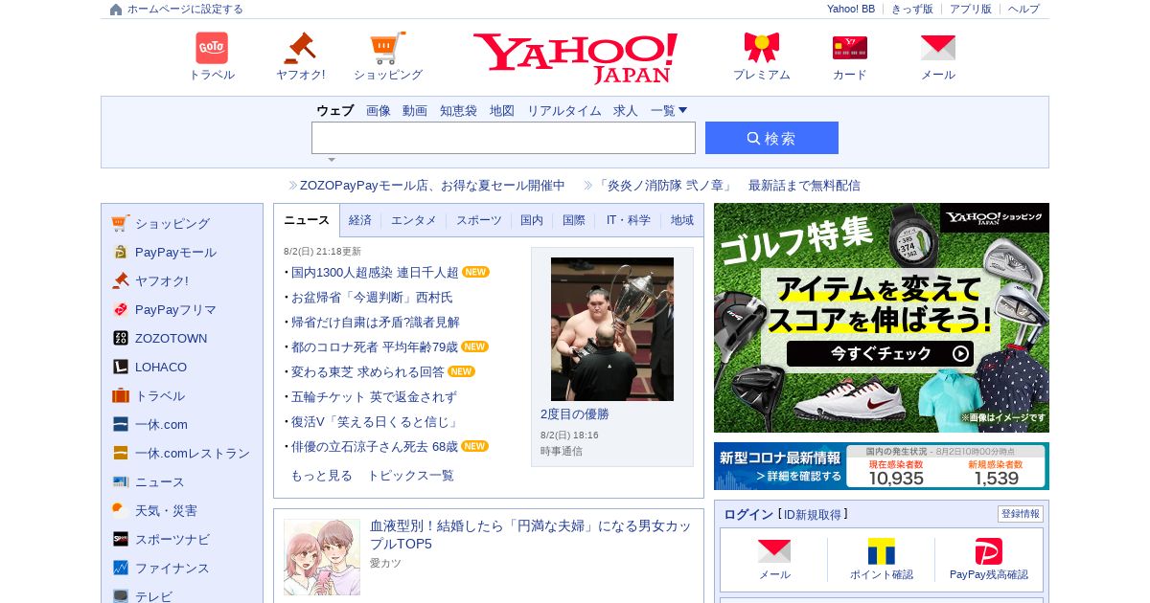Click the T-point ポイント確認 icon
The width and height of the screenshot is (1150, 603).
coord(881,550)
